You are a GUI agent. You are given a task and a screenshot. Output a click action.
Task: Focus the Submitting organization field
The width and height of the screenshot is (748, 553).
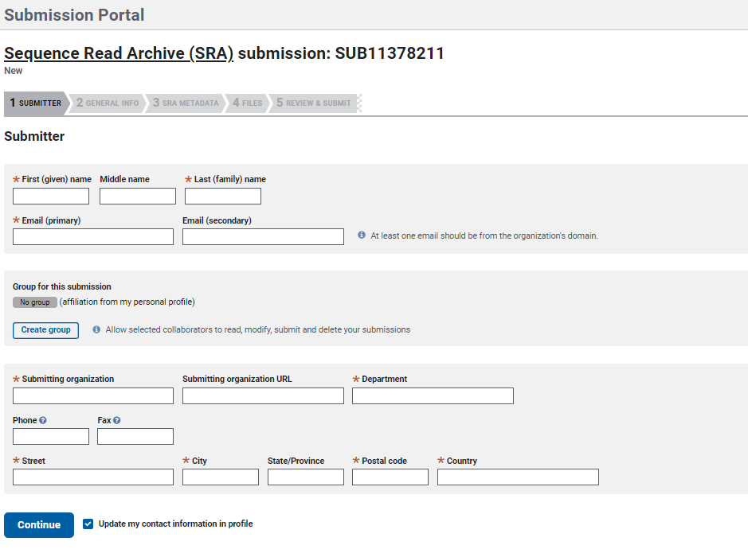click(93, 395)
